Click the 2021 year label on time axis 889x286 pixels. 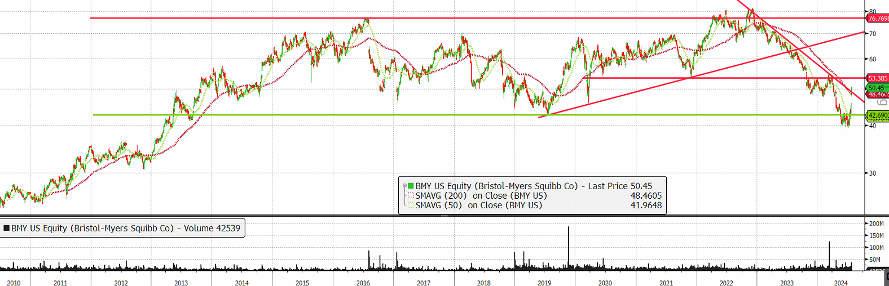coord(666,283)
